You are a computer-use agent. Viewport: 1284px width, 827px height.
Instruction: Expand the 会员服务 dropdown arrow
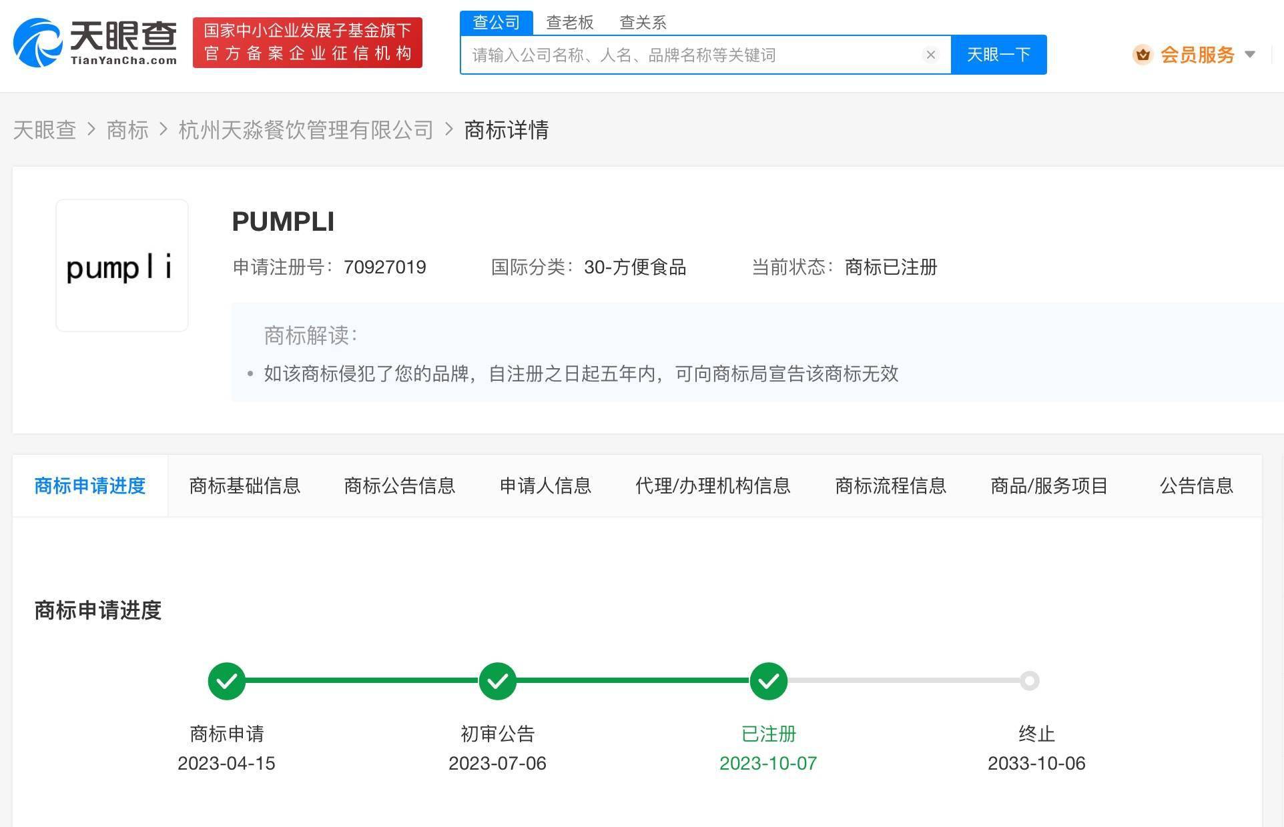(x=1251, y=55)
